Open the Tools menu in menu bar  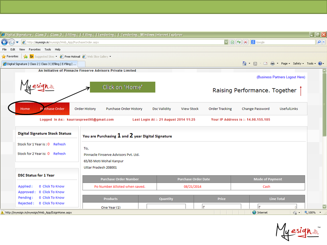pos(48,49)
